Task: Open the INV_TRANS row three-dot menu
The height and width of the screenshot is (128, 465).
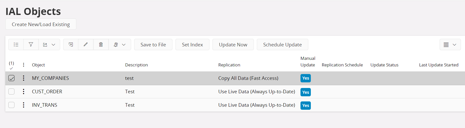Action: pyautogui.click(x=24, y=105)
